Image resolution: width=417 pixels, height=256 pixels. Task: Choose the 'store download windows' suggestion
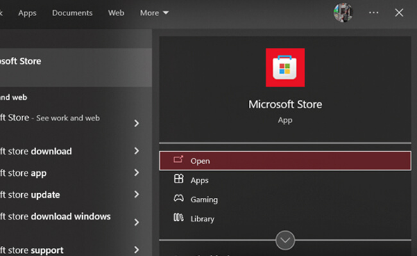coord(55,216)
